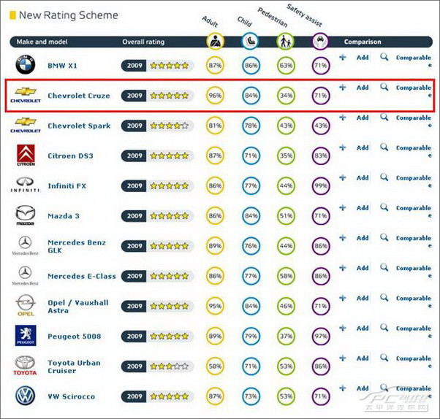
Task: Click the magnifier icon for Chevrolet Cruze
Action: pyautogui.click(x=384, y=87)
